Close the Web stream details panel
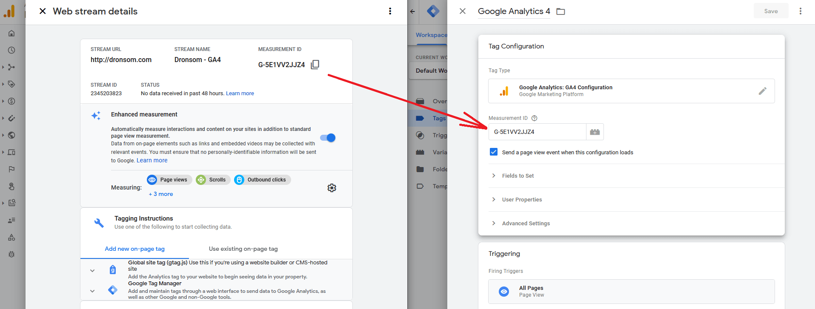The height and width of the screenshot is (309, 815). pyautogui.click(x=43, y=11)
